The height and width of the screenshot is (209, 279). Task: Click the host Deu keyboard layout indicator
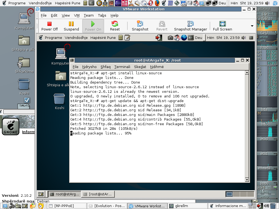click(222, 3)
